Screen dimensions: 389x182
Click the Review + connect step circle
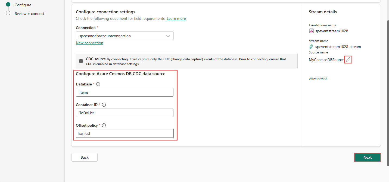click(x=8, y=13)
